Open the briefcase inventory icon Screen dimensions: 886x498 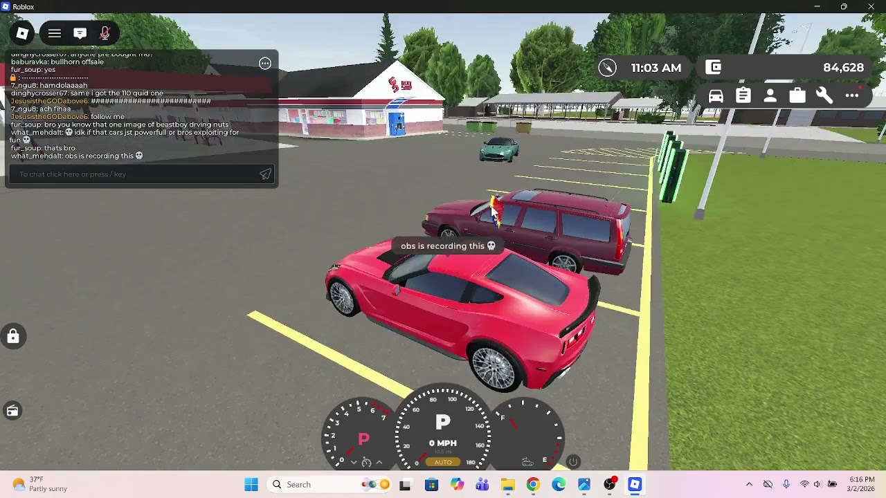(x=797, y=95)
